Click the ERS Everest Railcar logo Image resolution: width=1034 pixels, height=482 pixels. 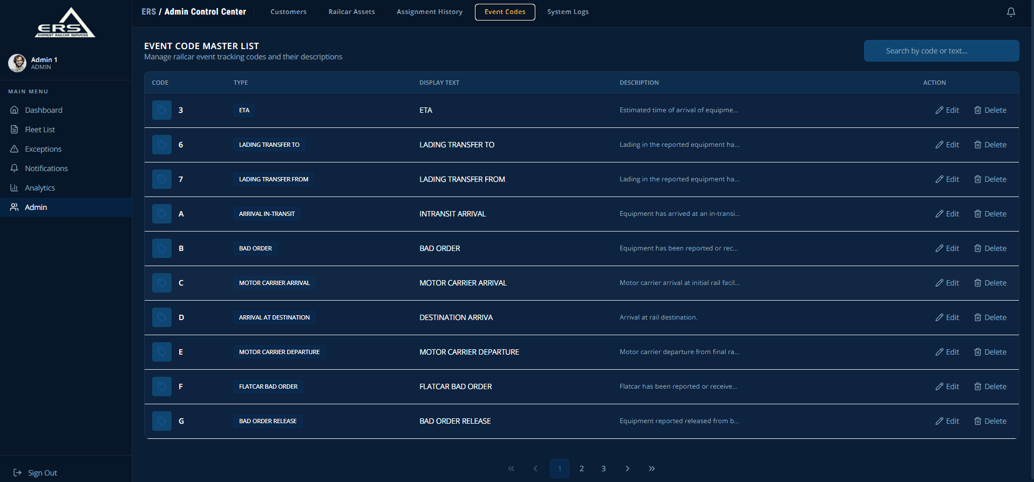pyautogui.click(x=65, y=23)
